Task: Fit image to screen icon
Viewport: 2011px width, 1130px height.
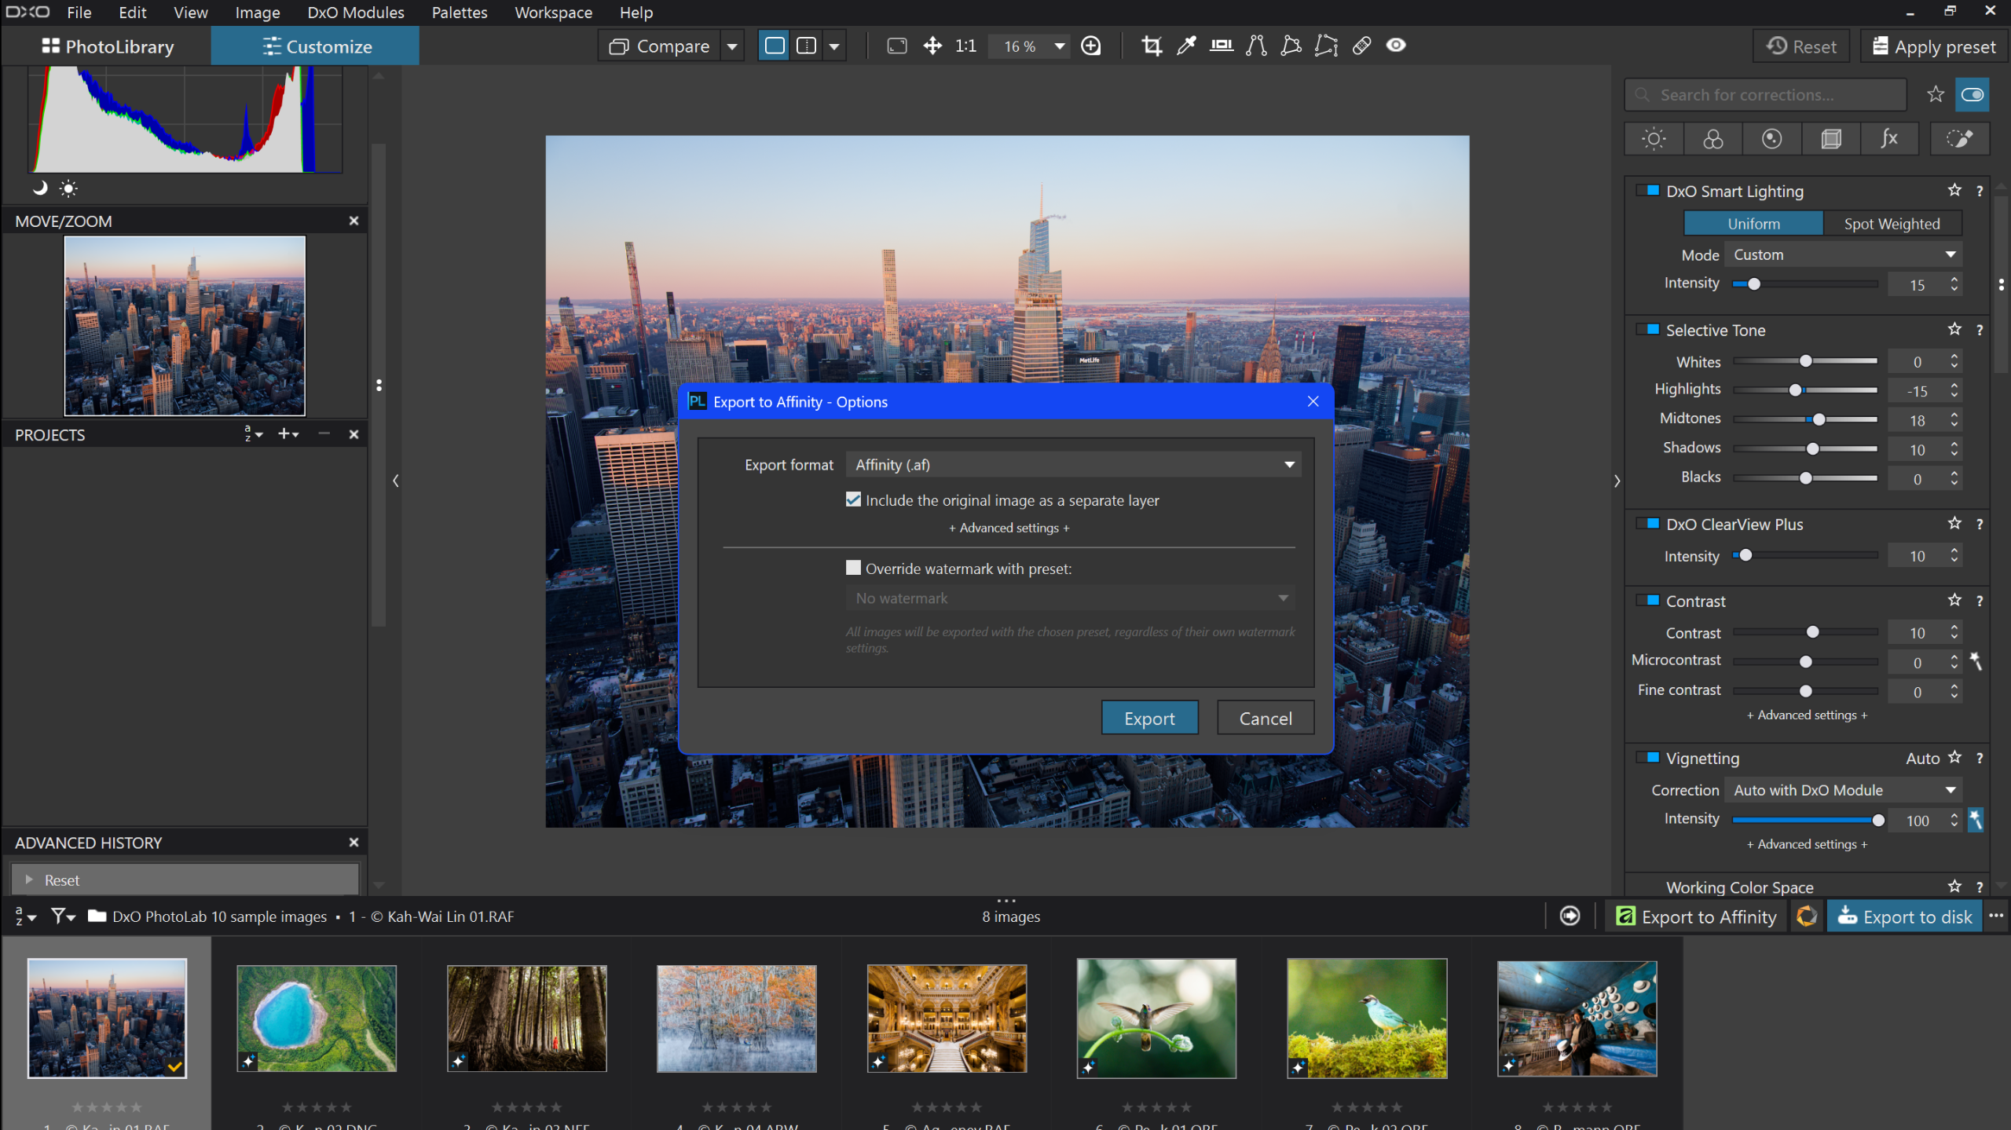Action: (897, 46)
